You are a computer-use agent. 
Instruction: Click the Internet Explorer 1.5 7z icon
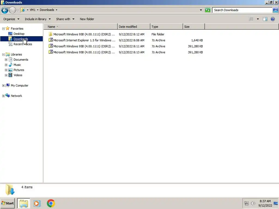(x=50, y=40)
